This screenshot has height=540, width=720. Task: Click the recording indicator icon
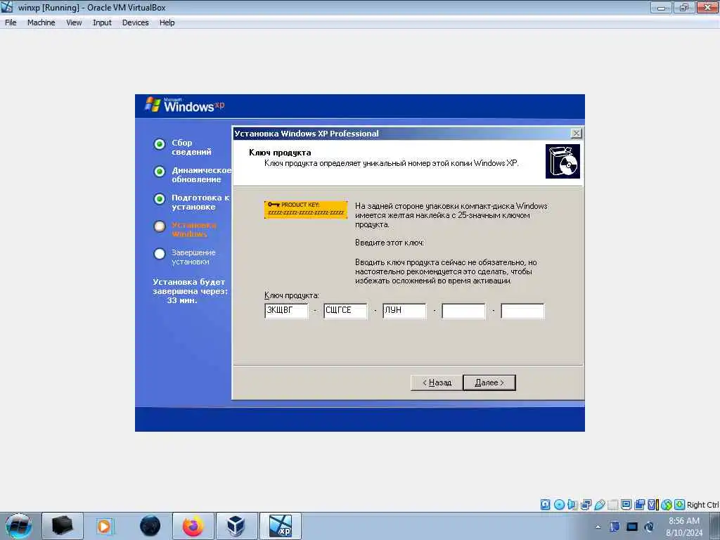639,505
